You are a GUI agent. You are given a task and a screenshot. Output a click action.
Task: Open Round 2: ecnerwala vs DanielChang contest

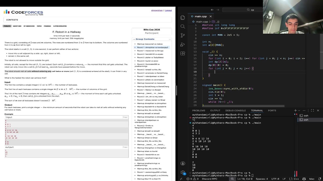click(152, 73)
